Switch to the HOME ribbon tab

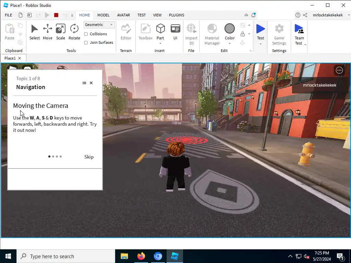[84, 15]
